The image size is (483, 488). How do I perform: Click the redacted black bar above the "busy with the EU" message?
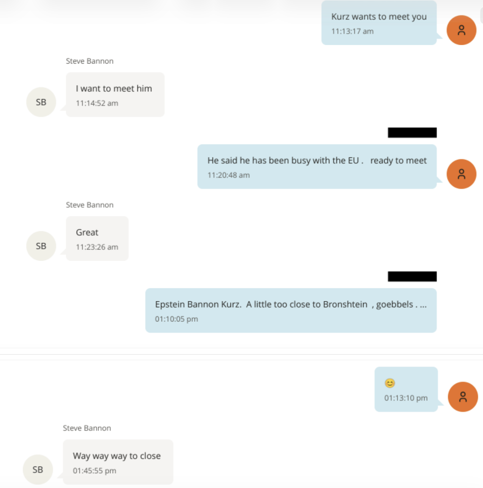tap(412, 133)
